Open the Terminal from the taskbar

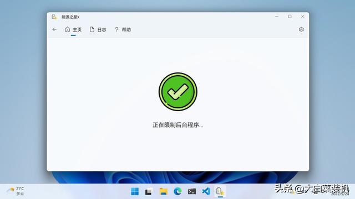[x=192, y=191]
